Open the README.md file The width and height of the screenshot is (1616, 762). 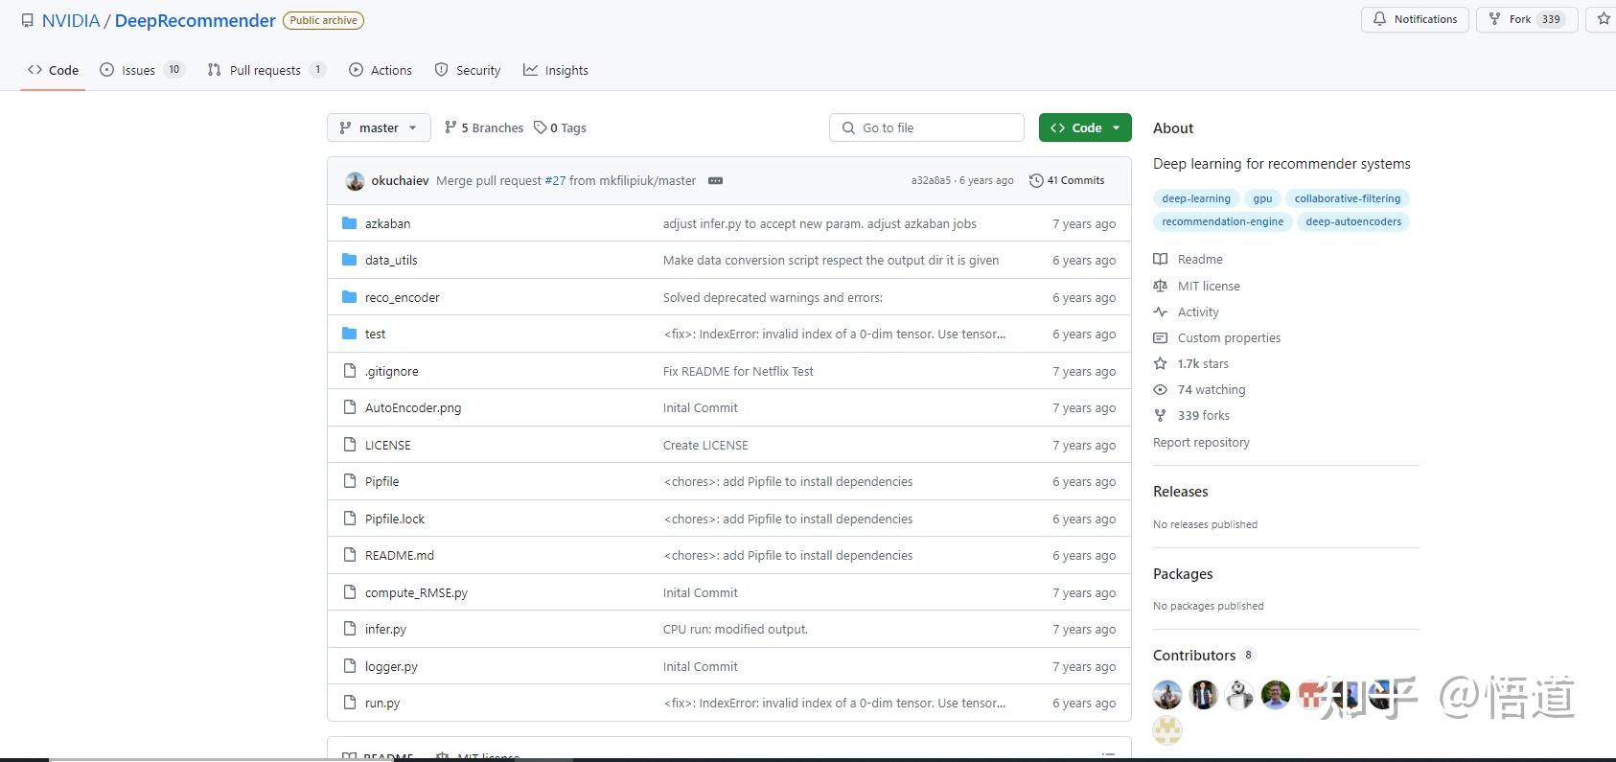tap(400, 556)
